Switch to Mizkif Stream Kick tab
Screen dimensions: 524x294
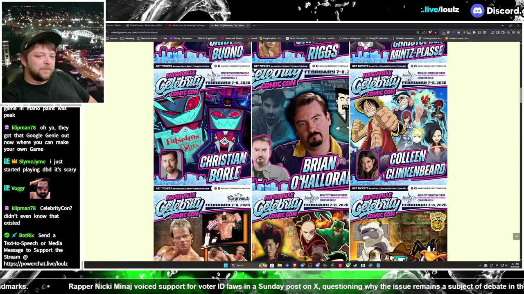coord(145,25)
